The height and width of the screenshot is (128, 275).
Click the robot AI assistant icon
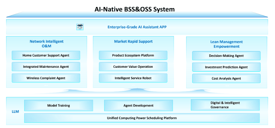[80, 27]
